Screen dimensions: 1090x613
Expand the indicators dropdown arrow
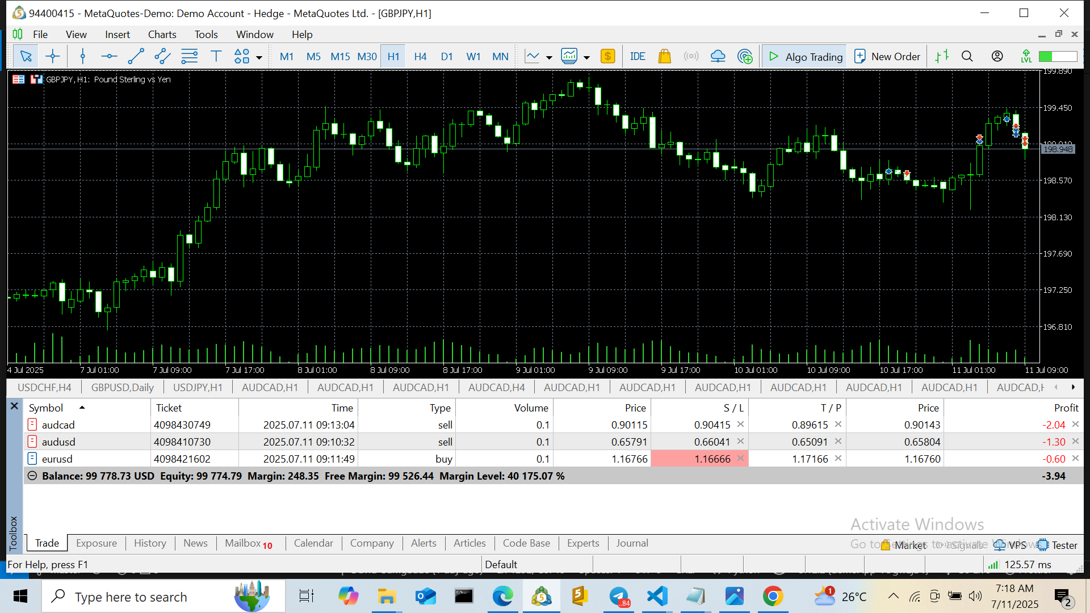click(x=586, y=57)
